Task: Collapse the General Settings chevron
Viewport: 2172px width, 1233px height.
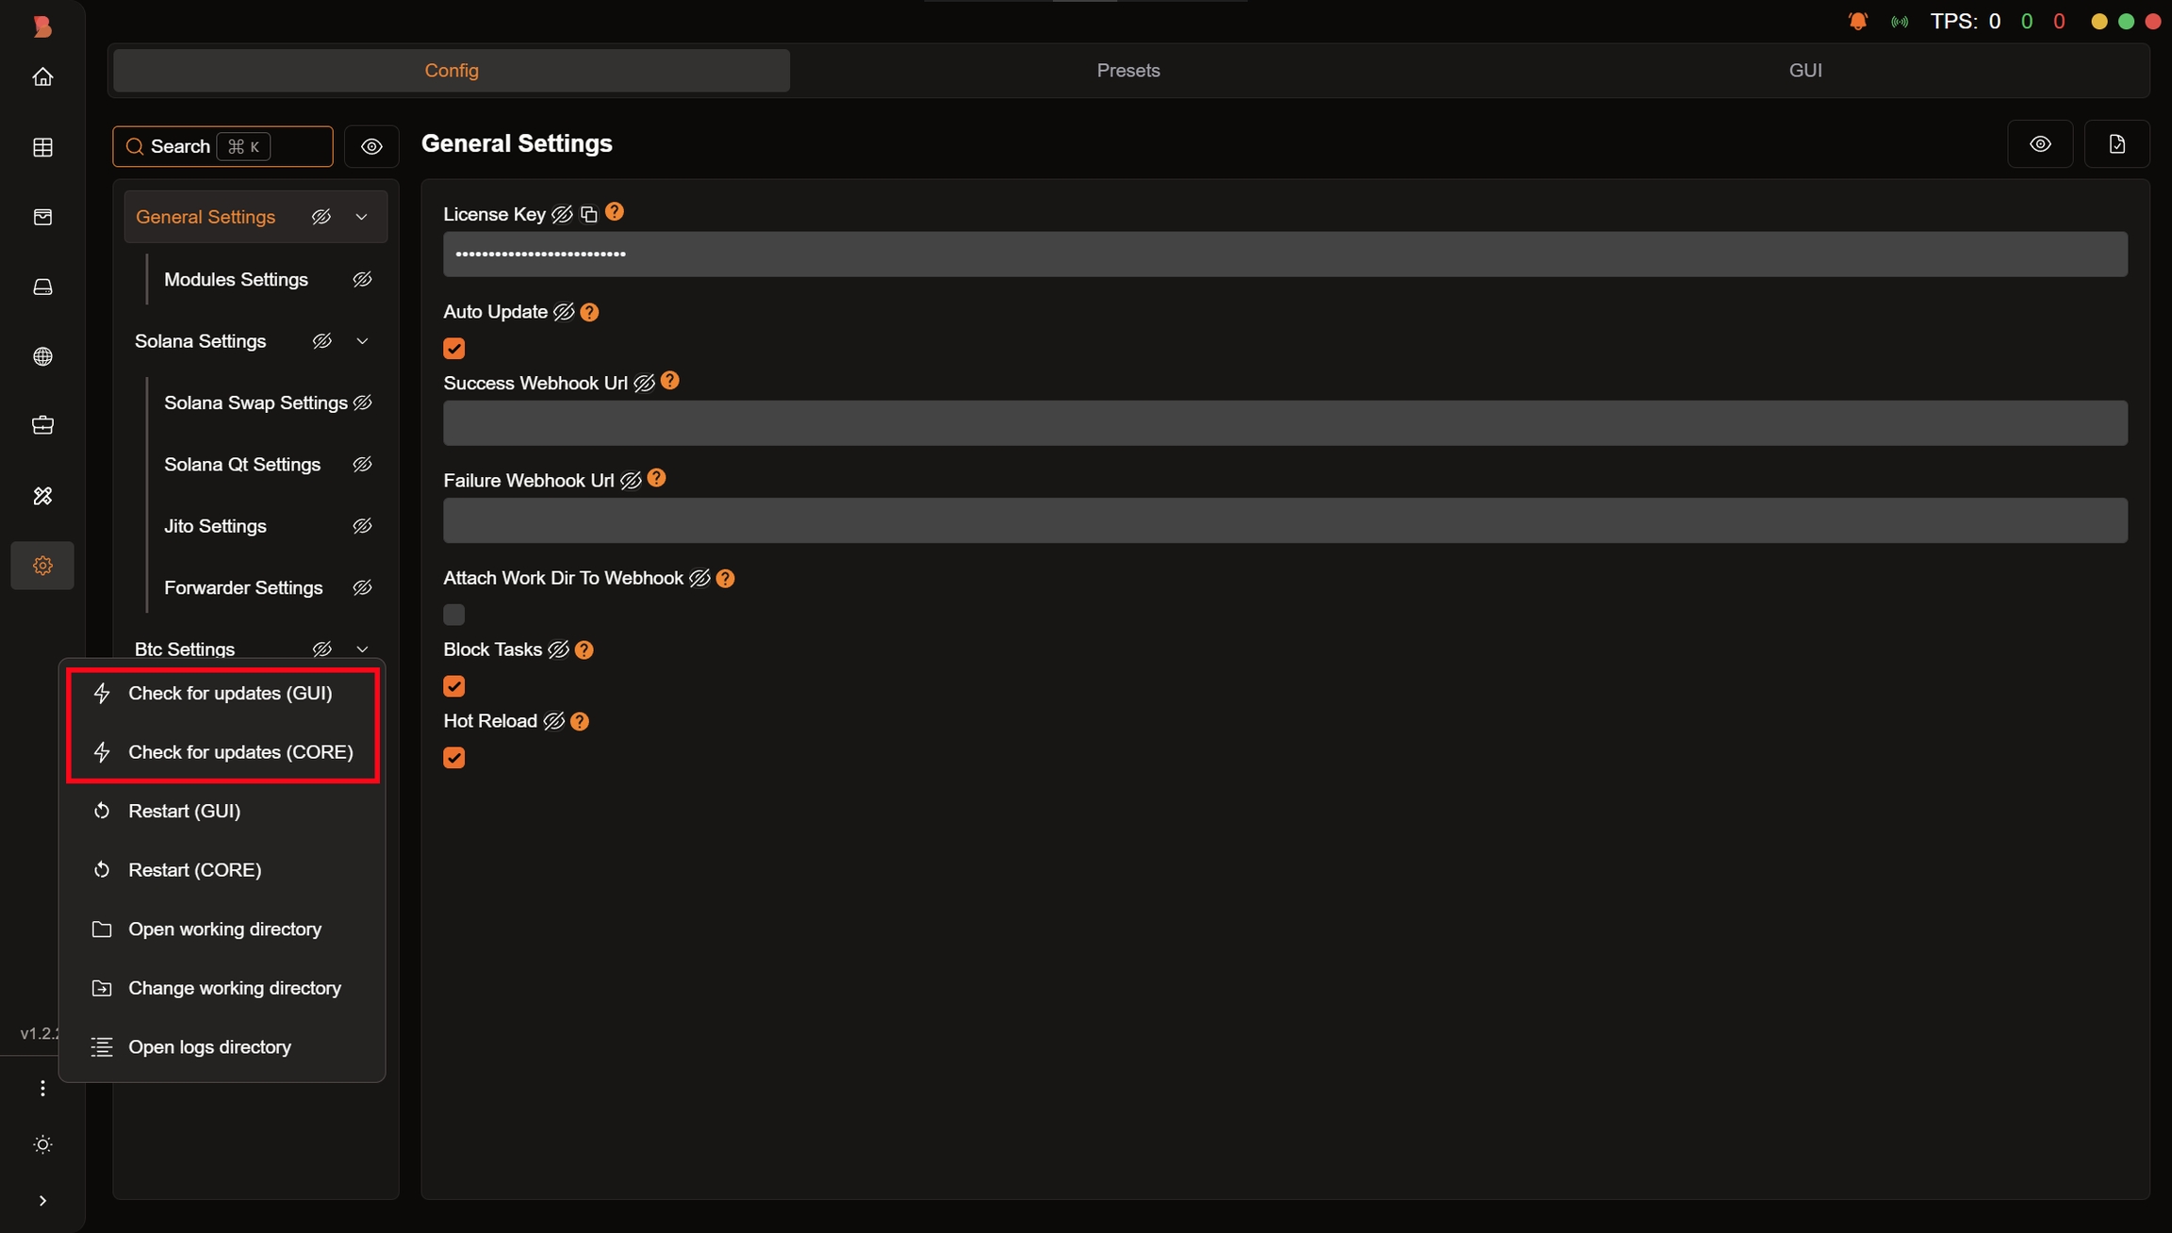Action: pos(362,217)
